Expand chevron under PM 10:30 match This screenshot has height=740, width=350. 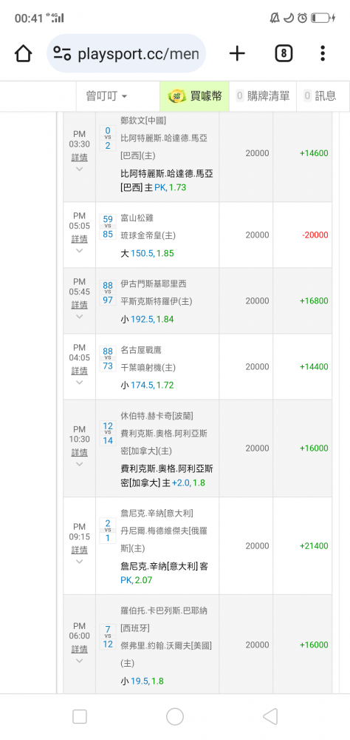point(79,464)
